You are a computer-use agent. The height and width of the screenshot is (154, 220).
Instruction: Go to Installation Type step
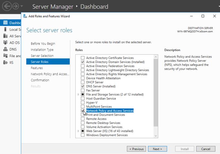[x=42, y=50]
